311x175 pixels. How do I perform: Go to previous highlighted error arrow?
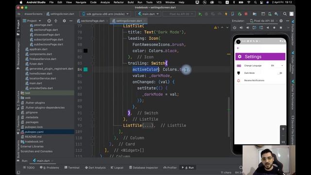point(222,27)
